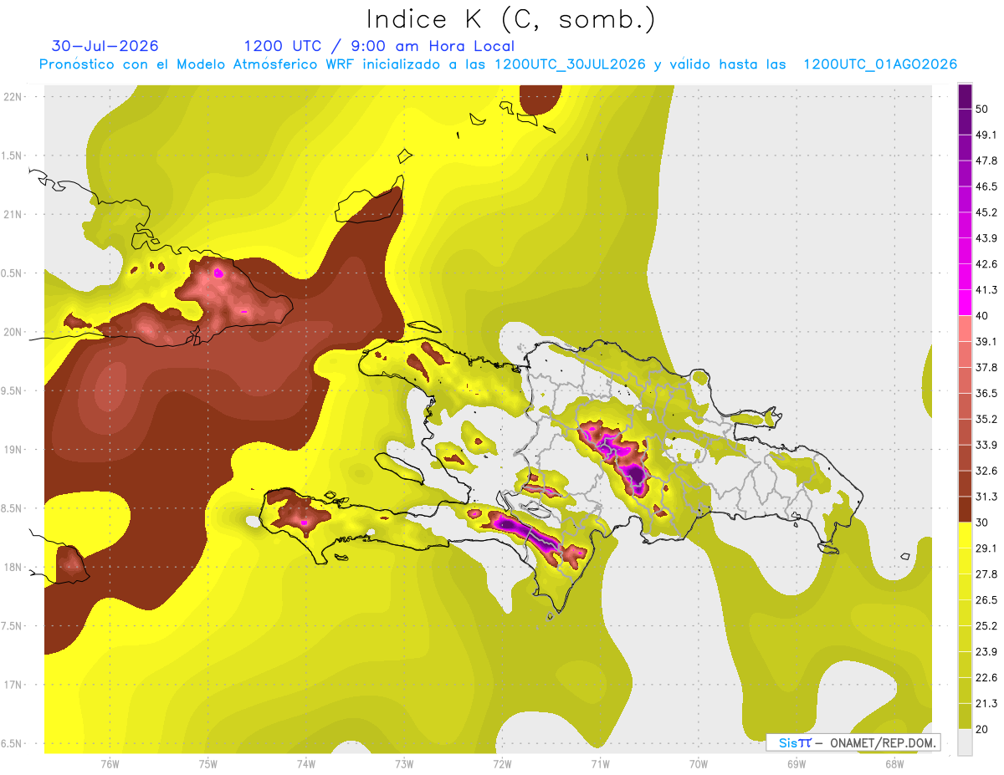Select the gray swatch below 20 on the colorbar
This screenshot has height=775, width=1004.
965,742
